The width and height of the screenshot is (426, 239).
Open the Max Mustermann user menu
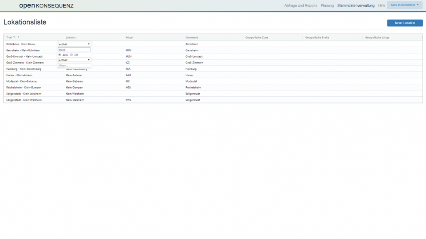coord(404,5)
